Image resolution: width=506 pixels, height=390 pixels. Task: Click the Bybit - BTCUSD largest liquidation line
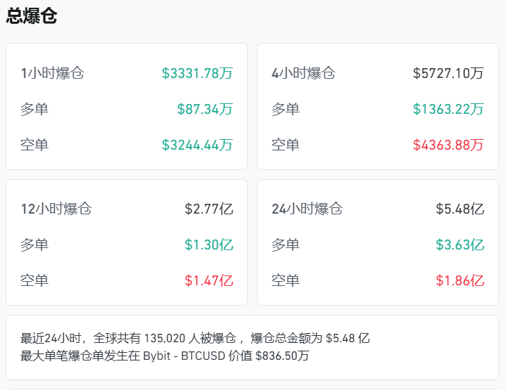coord(165,356)
